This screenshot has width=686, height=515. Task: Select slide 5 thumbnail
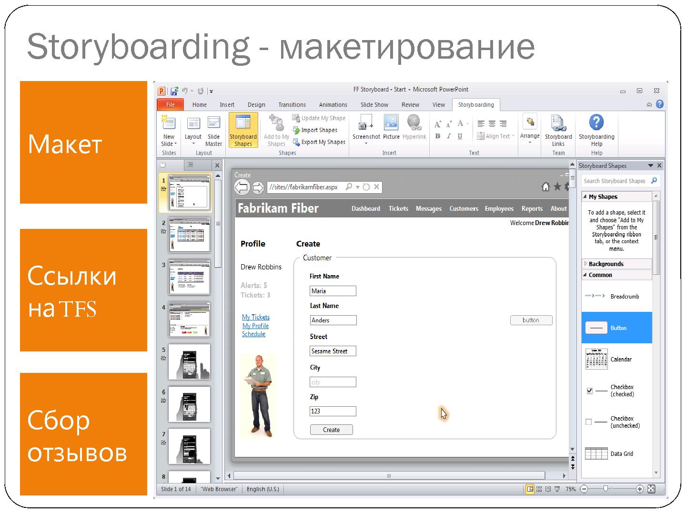coord(189,362)
